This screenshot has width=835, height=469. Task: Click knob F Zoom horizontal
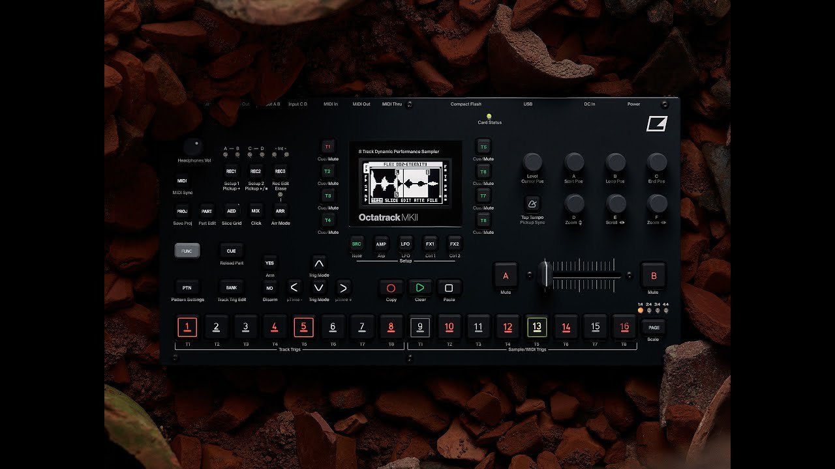657,204
